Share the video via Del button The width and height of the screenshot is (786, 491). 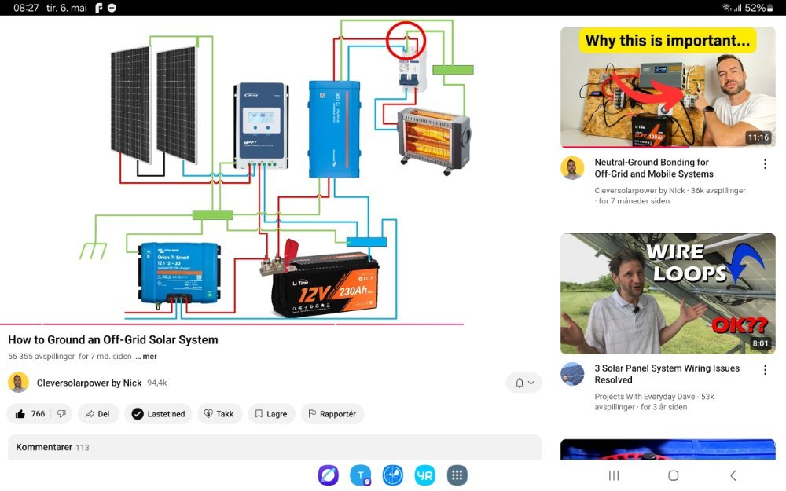pos(97,414)
